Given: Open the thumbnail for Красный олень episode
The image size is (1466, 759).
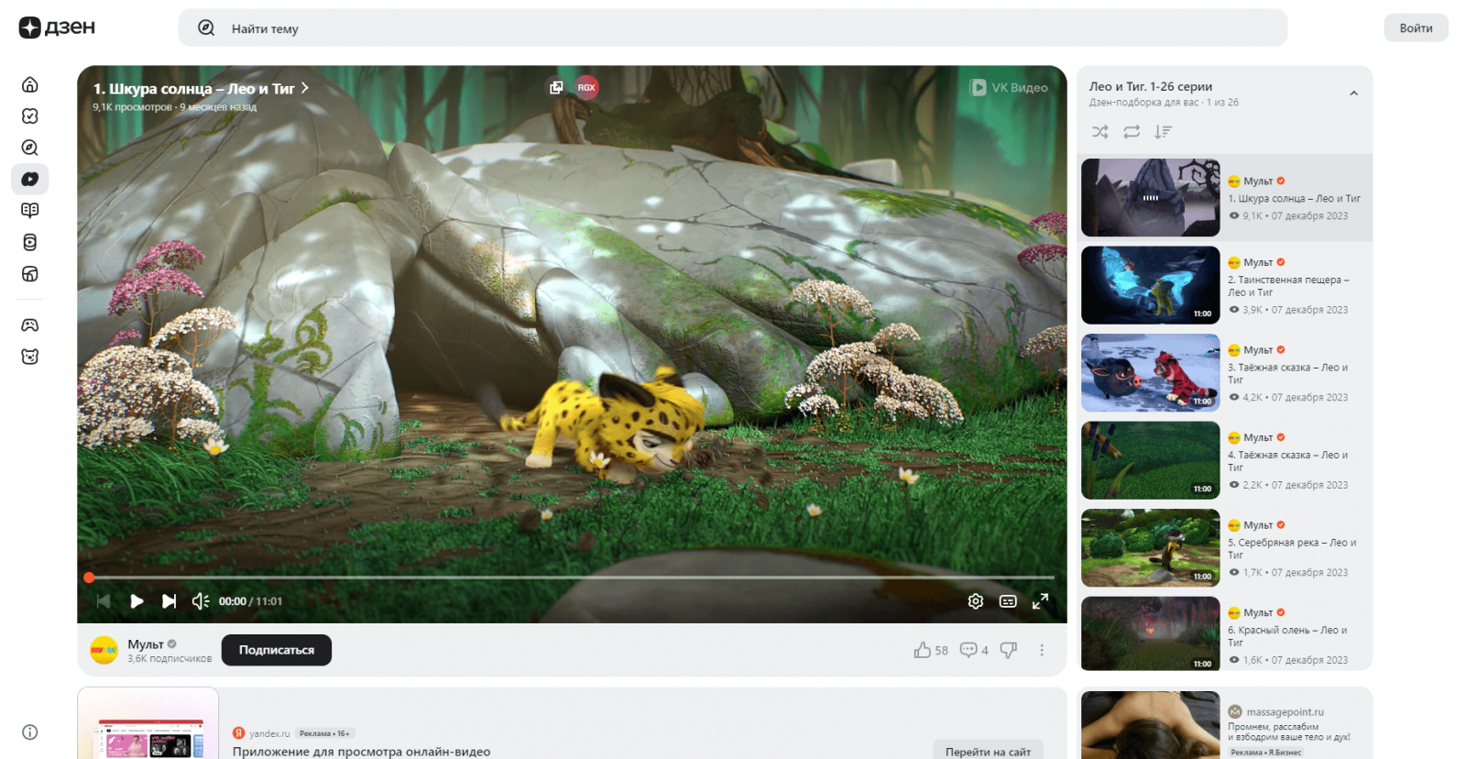Looking at the screenshot, I should pyautogui.click(x=1151, y=633).
